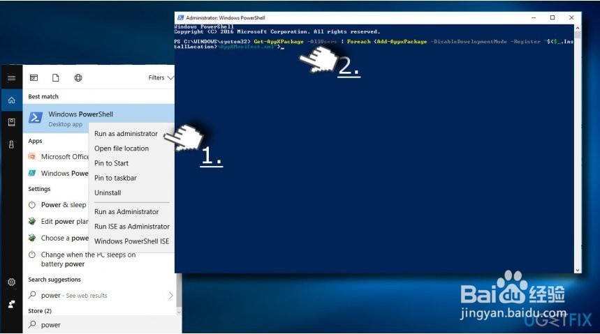Open Change when the PC sleeps setting

(88, 259)
